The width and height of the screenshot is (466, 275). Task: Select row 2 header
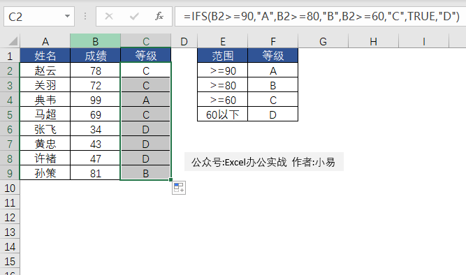tap(10, 70)
